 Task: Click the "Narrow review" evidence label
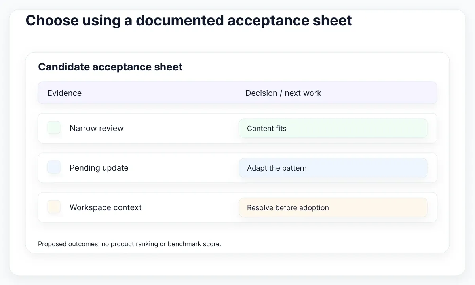[97, 128]
